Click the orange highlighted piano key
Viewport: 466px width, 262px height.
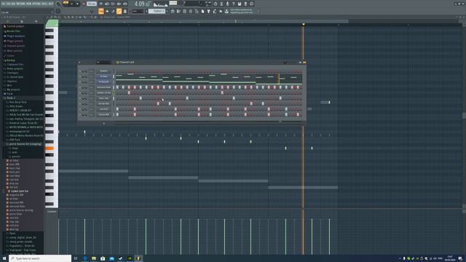pos(50,148)
